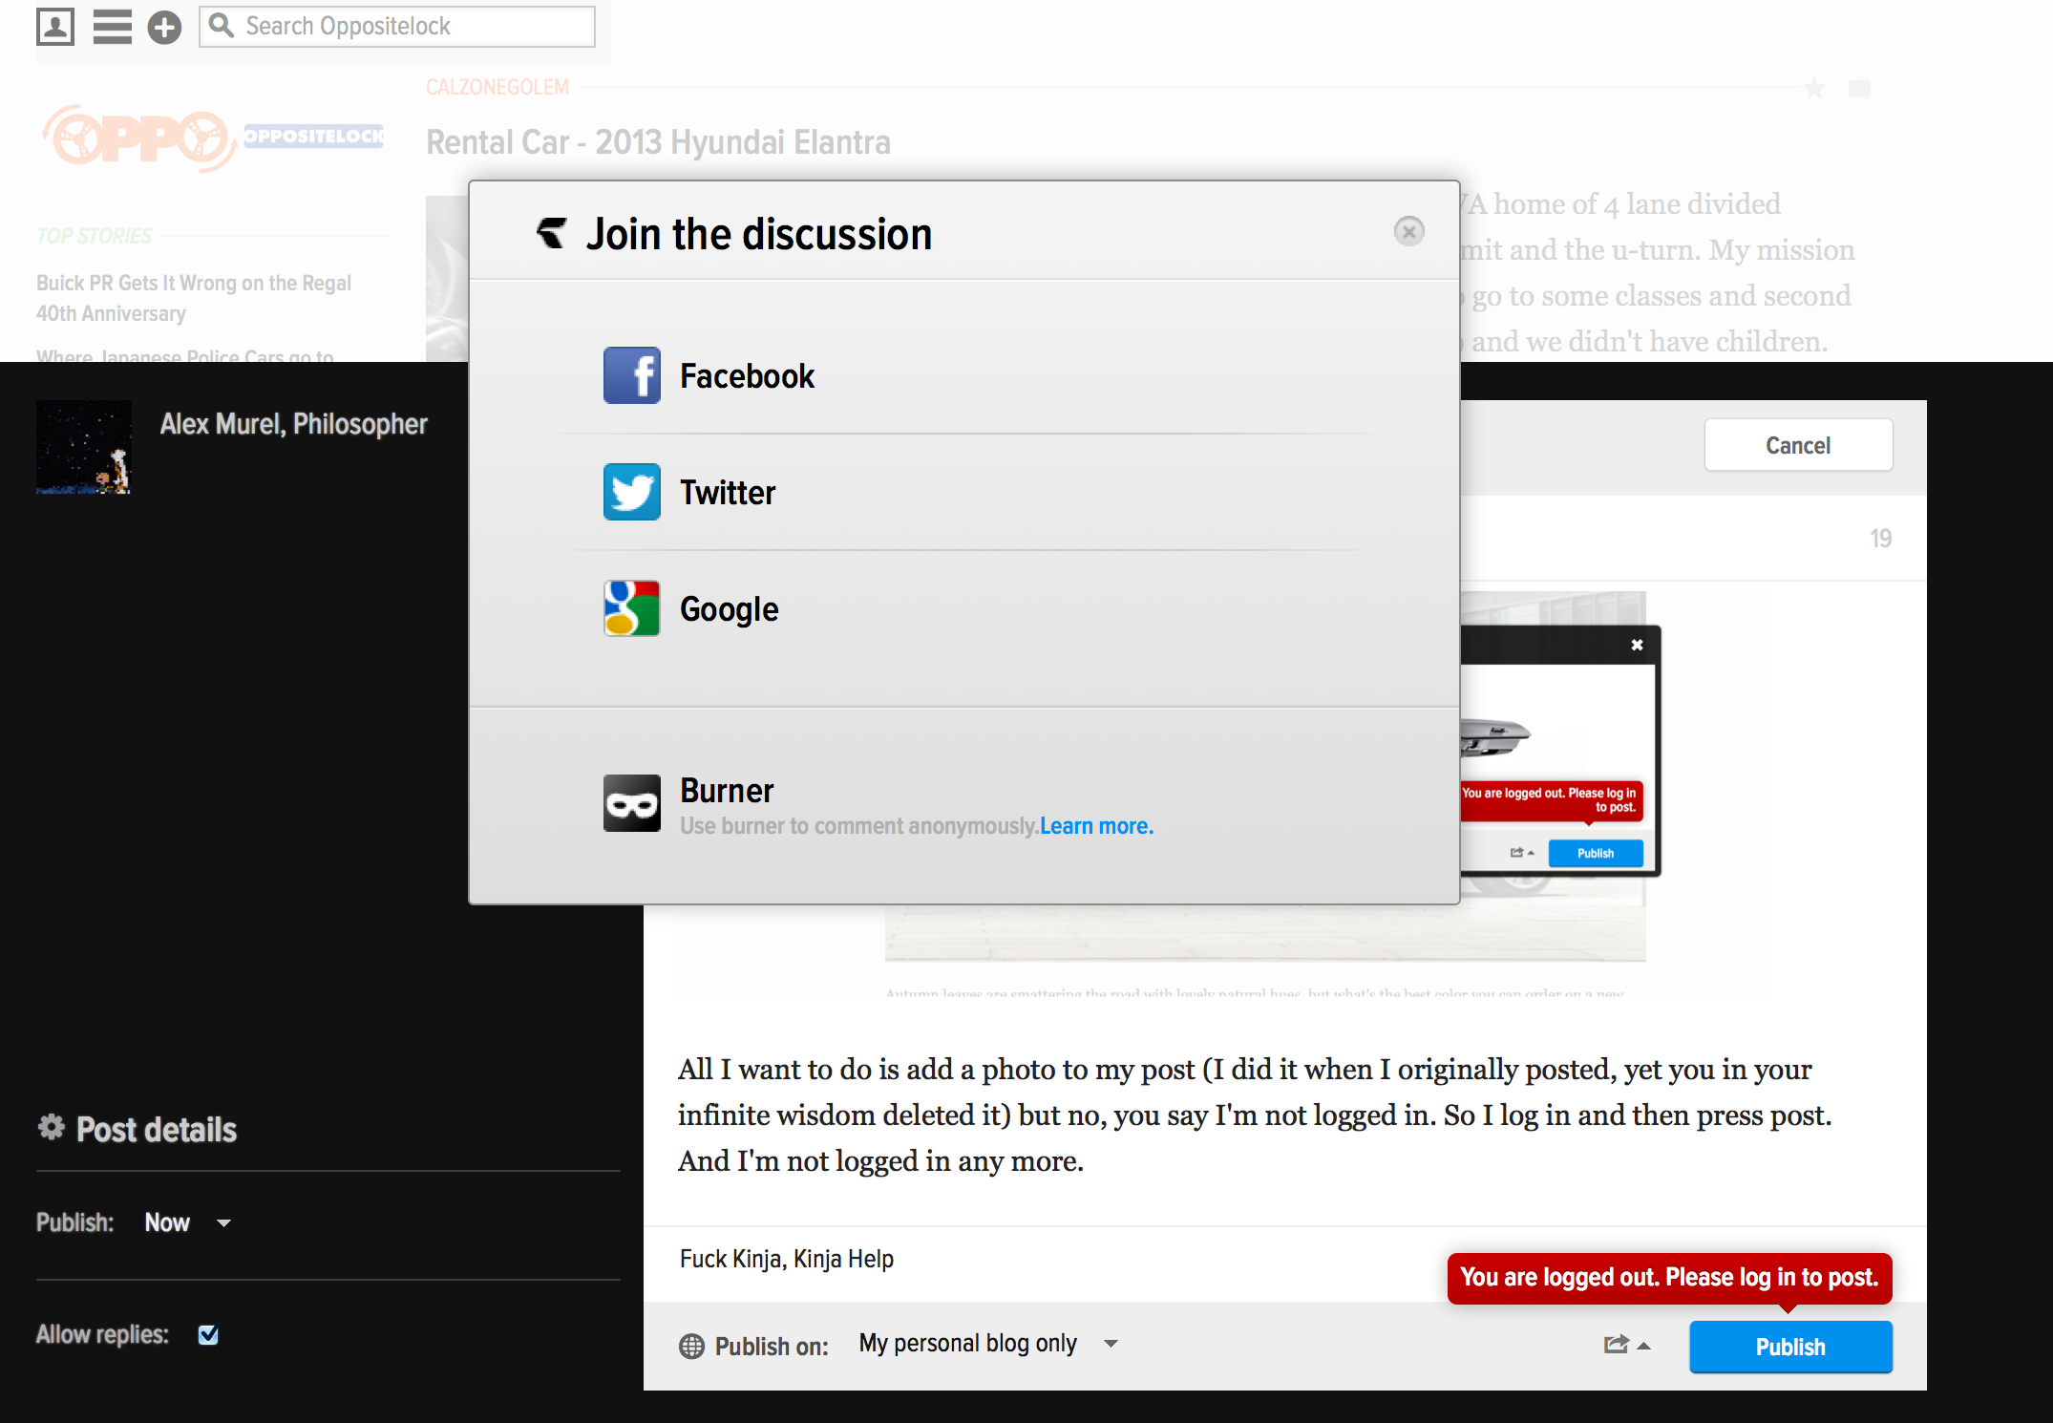Open My personal blog only dropdown
The width and height of the screenshot is (2053, 1423).
point(988,1344)
